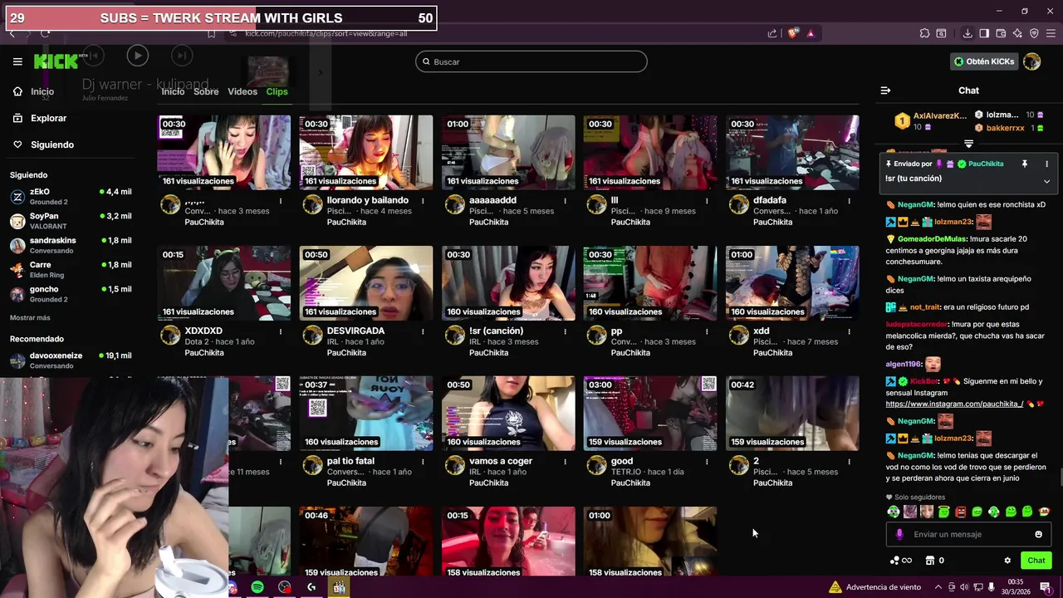Open the wind warning weather widget
Image resolution: width=1063 pixels, height=598 pixels.
click(x=875, y=587)
